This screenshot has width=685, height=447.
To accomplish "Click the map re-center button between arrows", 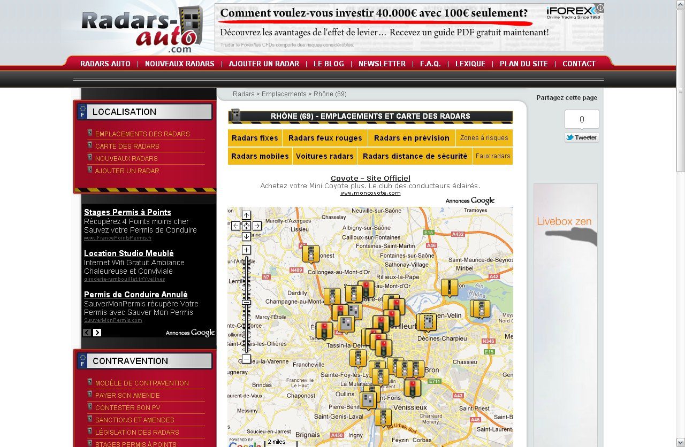I will (x=246, y=226).
